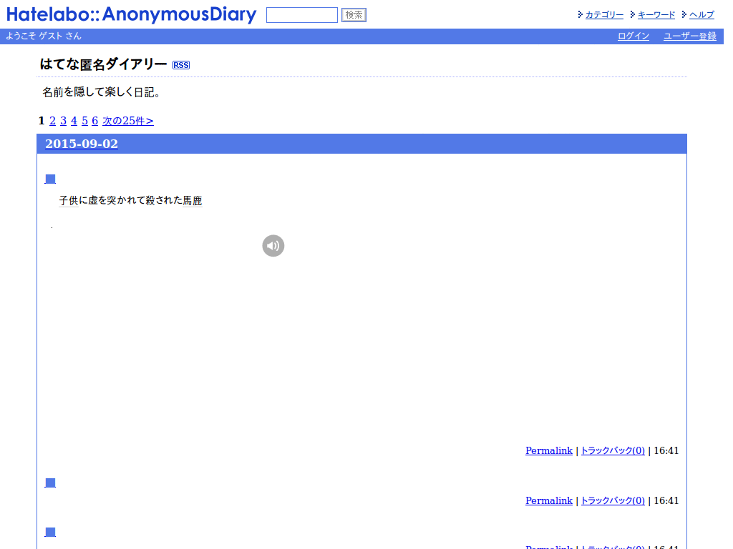Screen dimensions: 733x549
Task: Open the ログイン link
Action: 633,36
